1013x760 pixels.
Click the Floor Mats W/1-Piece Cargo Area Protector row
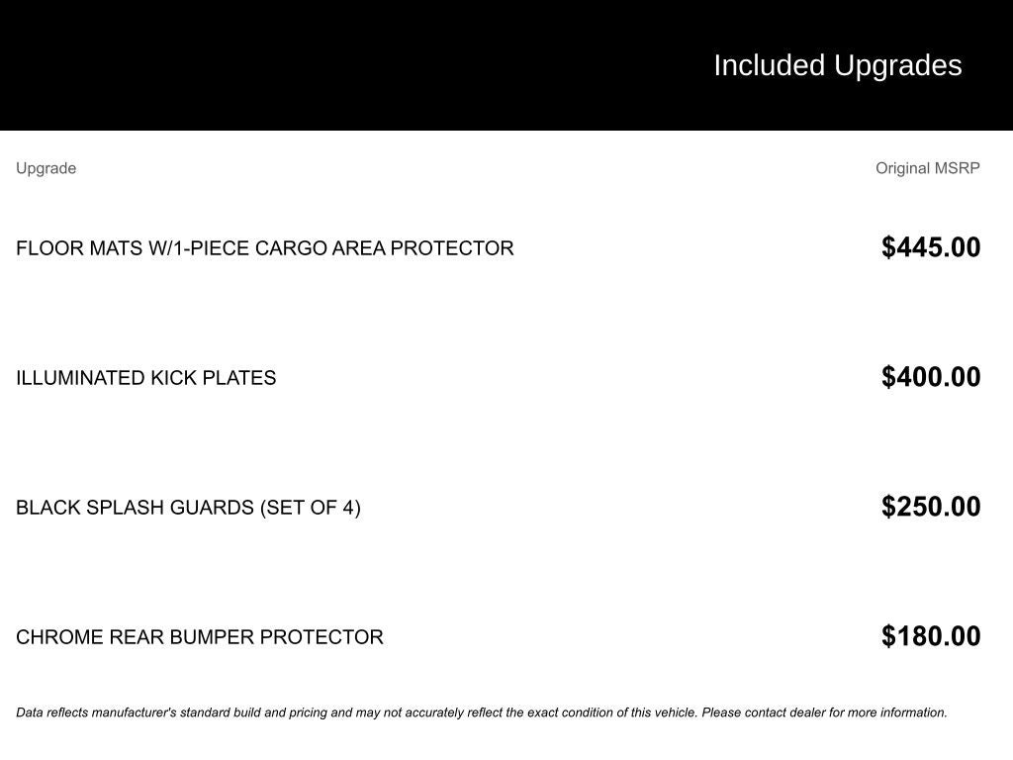tap(499, 247)
